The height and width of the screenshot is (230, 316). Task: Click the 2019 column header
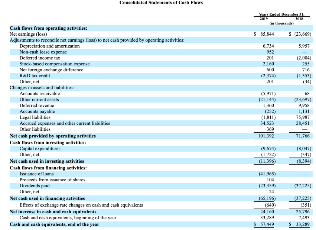[264, 19]
